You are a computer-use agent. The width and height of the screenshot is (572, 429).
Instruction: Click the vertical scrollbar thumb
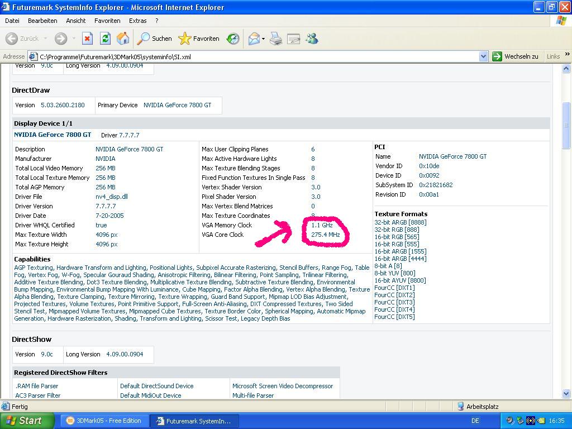(566, 125)
